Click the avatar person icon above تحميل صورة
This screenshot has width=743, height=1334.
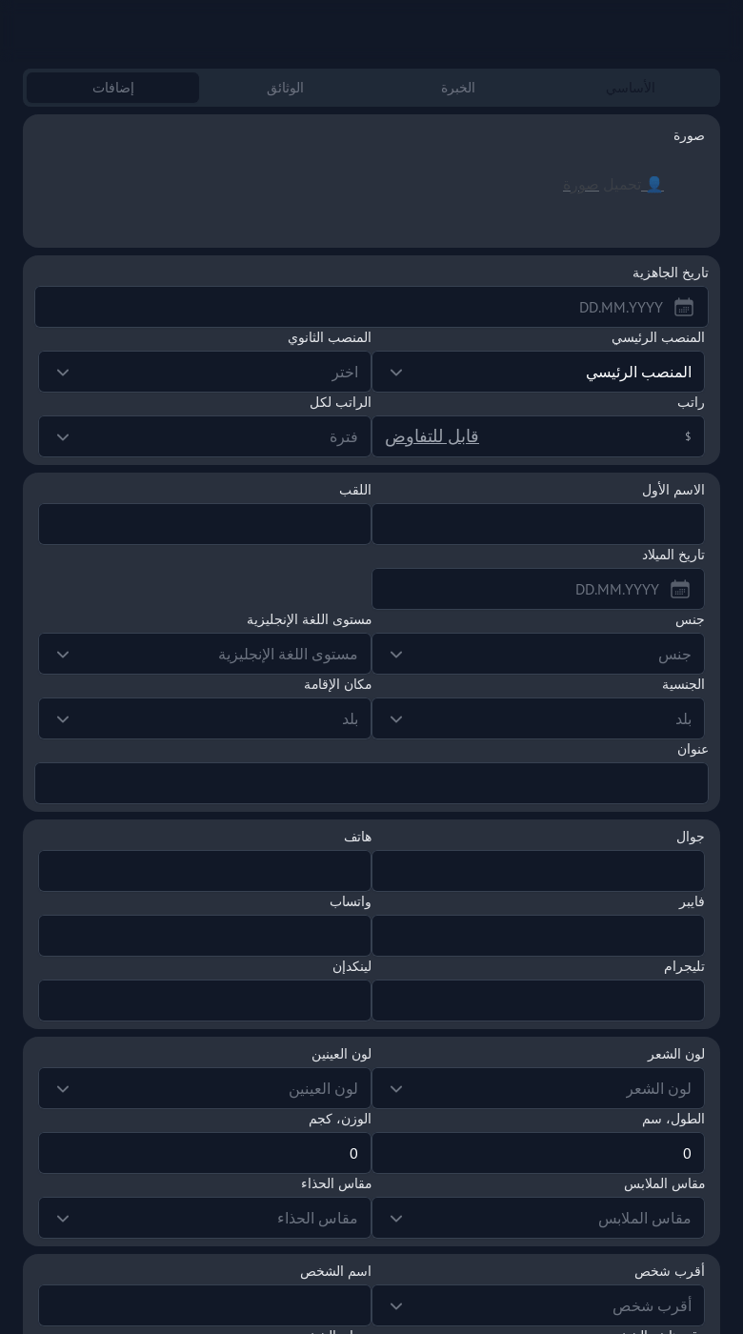click(x=654, y=183)
